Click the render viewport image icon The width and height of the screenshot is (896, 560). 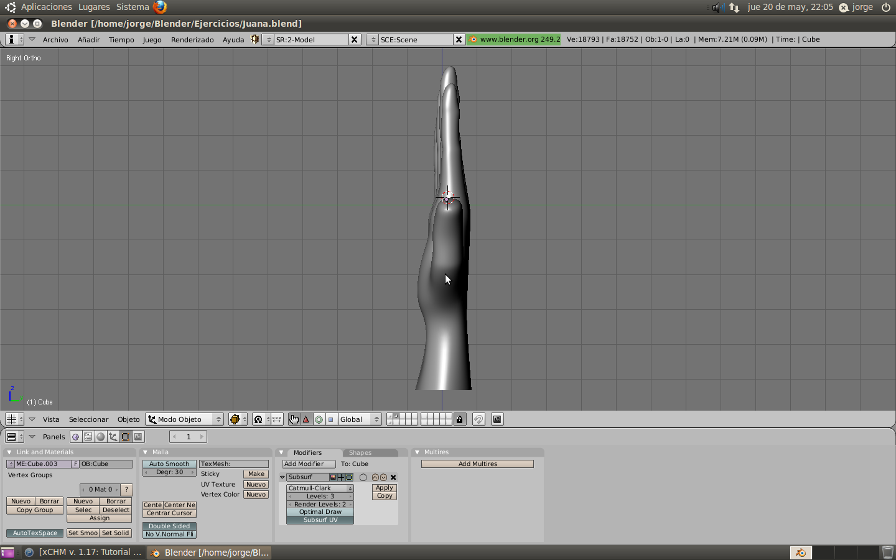tap(497, 419)
